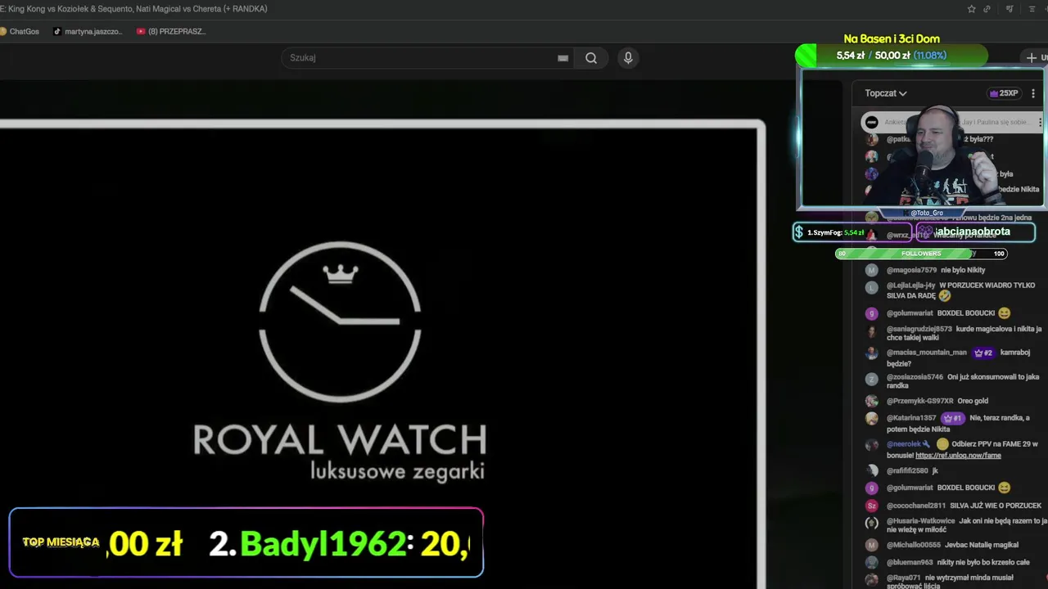Click the wrench moderator icon beside @neerolek
1048x589 pixels.
coord(926,444)
